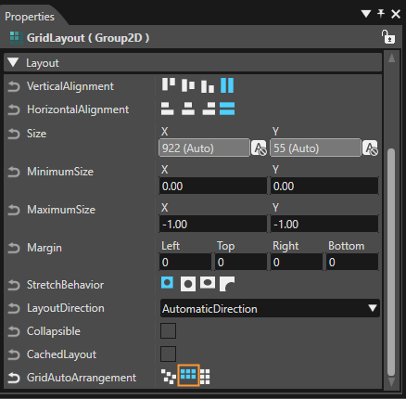Select the Properties tab
Image resolution: width=406 pixels, height=399 pixels.
30,17
